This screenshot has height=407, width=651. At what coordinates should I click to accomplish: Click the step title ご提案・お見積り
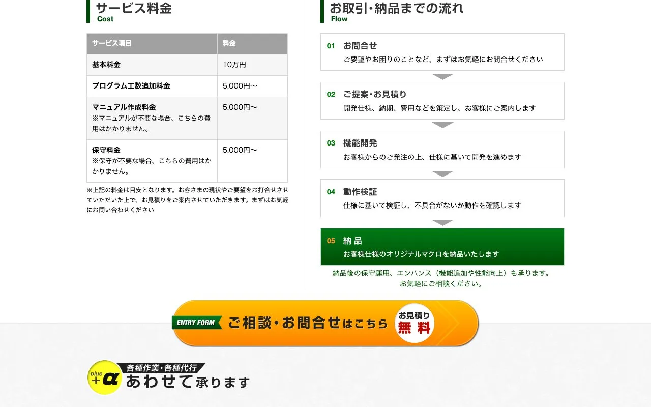(x=375, y=94)
